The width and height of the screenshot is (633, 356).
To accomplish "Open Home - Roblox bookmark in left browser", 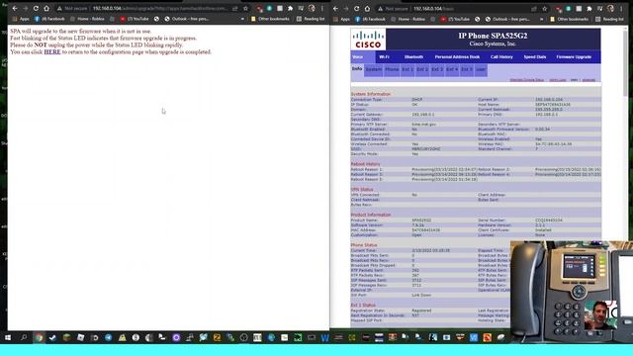I will [x=87, y=19].
